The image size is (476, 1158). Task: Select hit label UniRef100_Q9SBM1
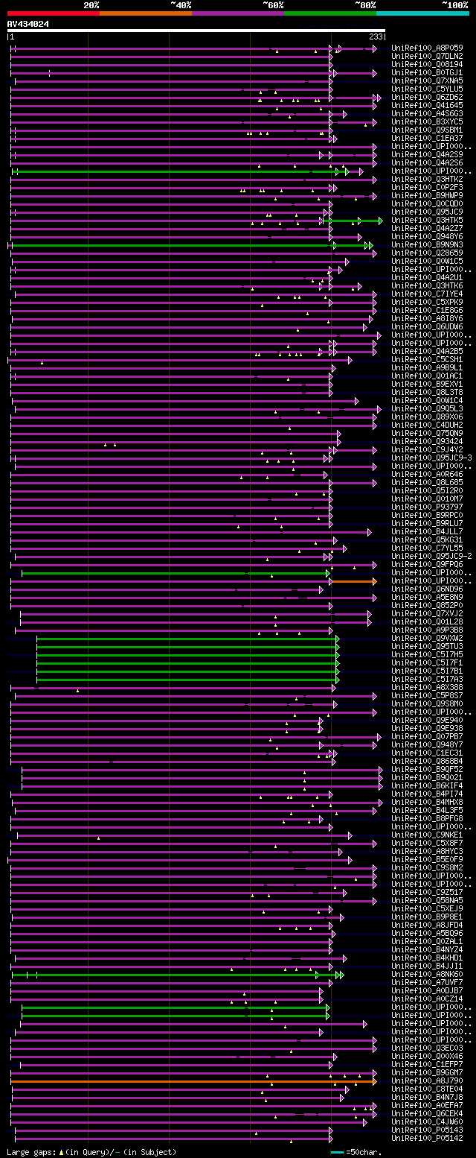tap(427, 130)
